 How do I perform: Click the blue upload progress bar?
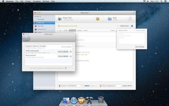90,86
